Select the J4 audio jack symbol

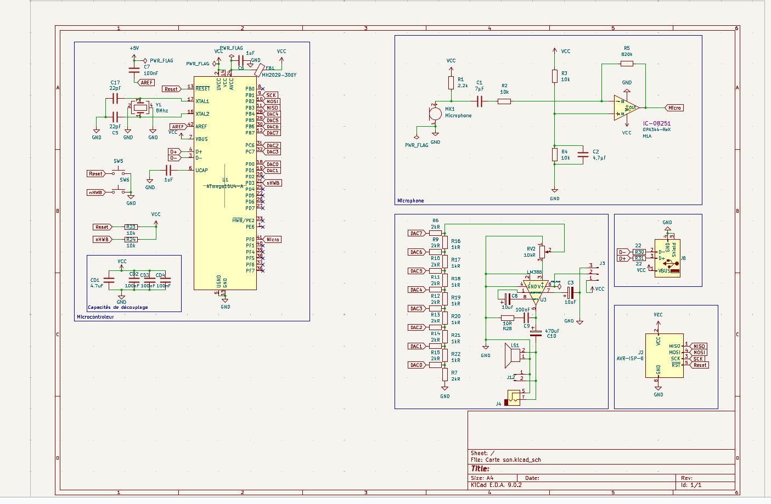point(514,397)
